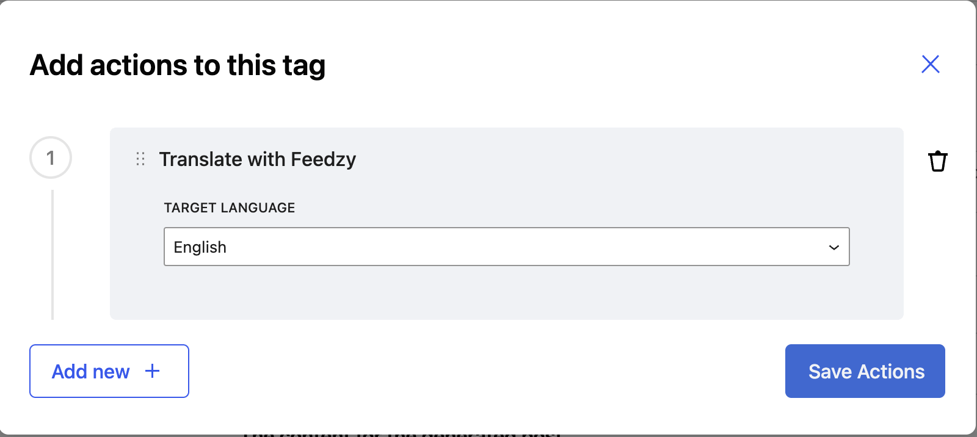This screenshot has height=437, width=977.
Task: Click the Translate with Feedzy action title
Action: tap(257, 159)
